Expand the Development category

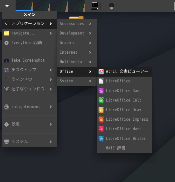point(77,33)
